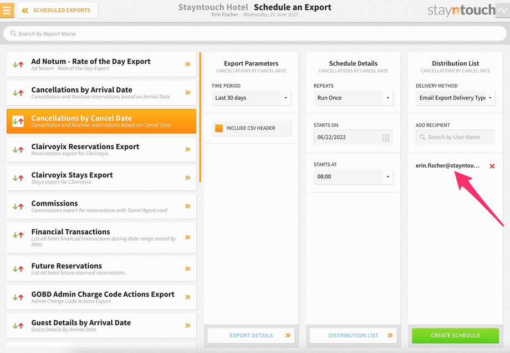Click arrows icon for GOBD Admin Charge Code
This screenshot has height=353, width=510.
click(18, 297)
